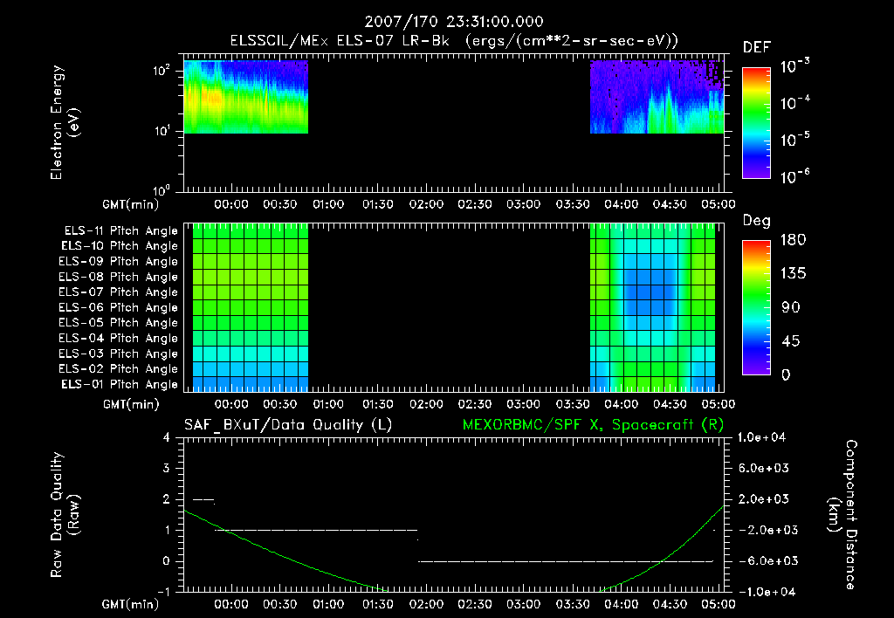Click the DEF color bar label

pyautogui.click(x=757, y=48)
